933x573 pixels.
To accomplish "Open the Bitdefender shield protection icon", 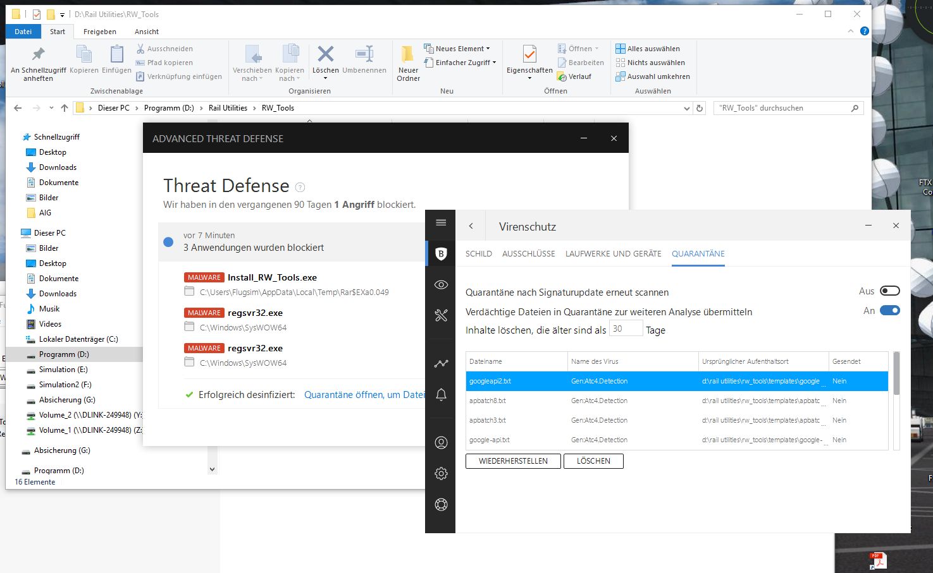I will click(441, 254).
